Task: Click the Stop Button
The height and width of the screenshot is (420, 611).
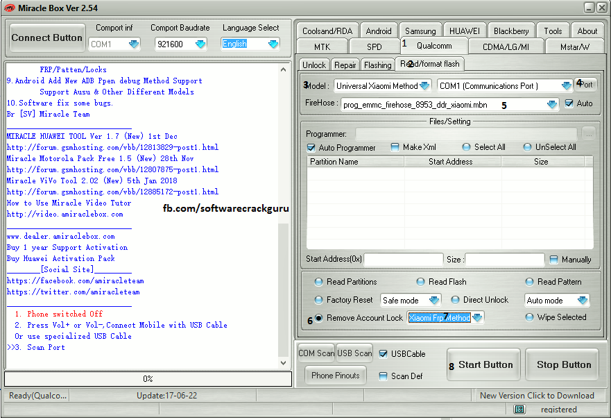Action: 562,364
